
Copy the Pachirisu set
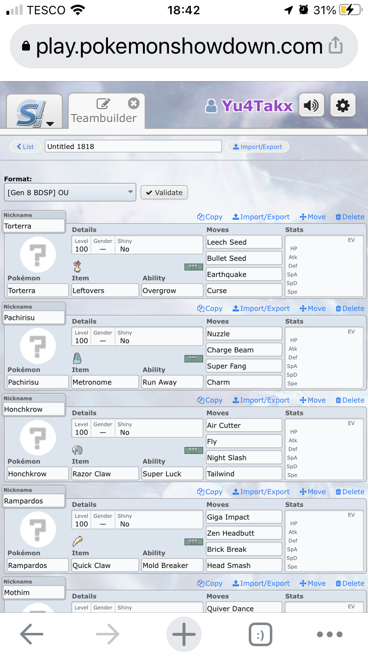[x=210, y=308]
